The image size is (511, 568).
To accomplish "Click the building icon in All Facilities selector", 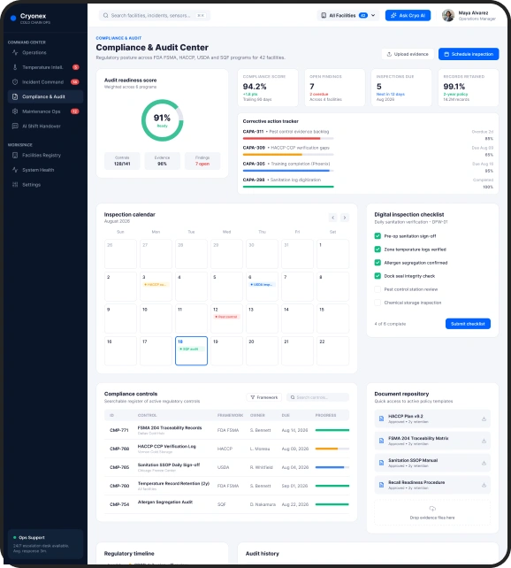I will click(x=324, y=16).
